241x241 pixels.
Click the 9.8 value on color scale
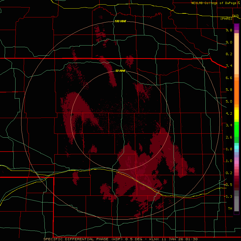(229, 30)
